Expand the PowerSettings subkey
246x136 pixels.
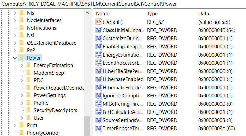22,95
